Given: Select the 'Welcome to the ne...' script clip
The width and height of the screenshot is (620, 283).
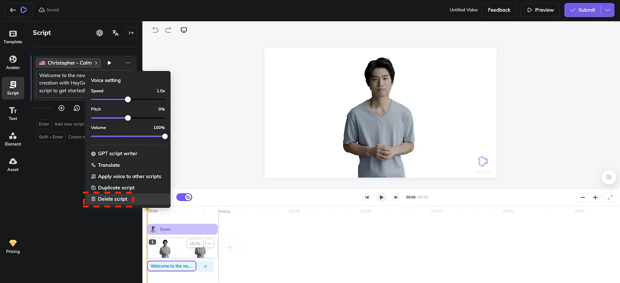Looking at the screenshot, I should (172, 266).
